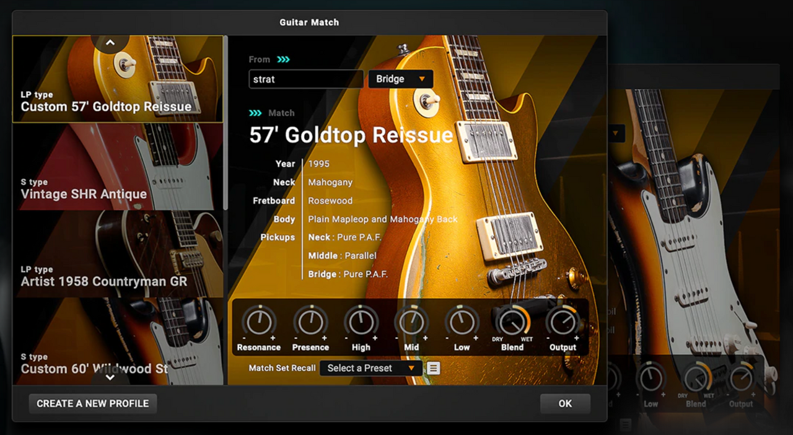Click the Neck : Pure P.A.F. pickup entry
The height and width of the screenshot is (435, 793).
[x=344, y=237]
